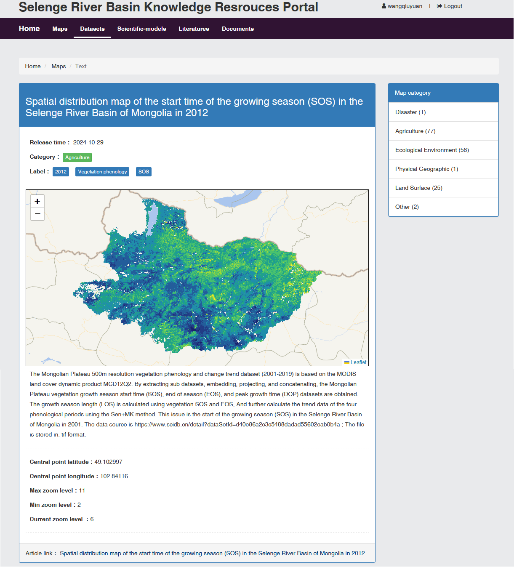
Task: Click the scidb.cn data source URL text
Action: coord(237,424)
